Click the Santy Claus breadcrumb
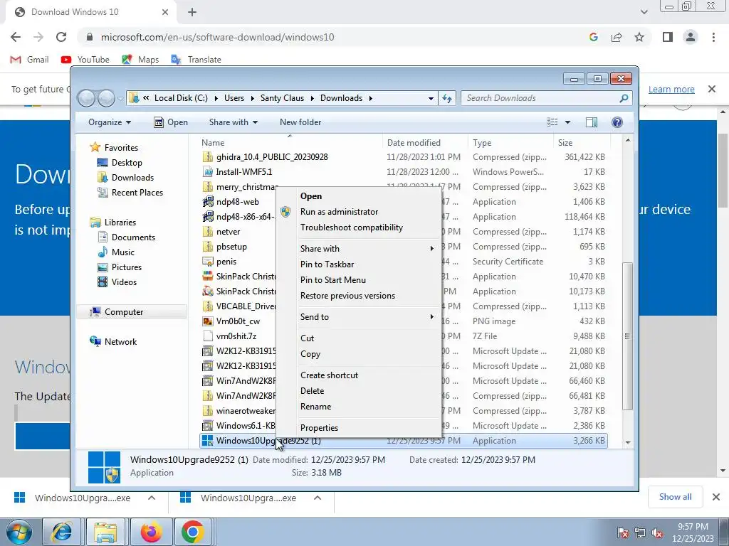 (282, 98)
